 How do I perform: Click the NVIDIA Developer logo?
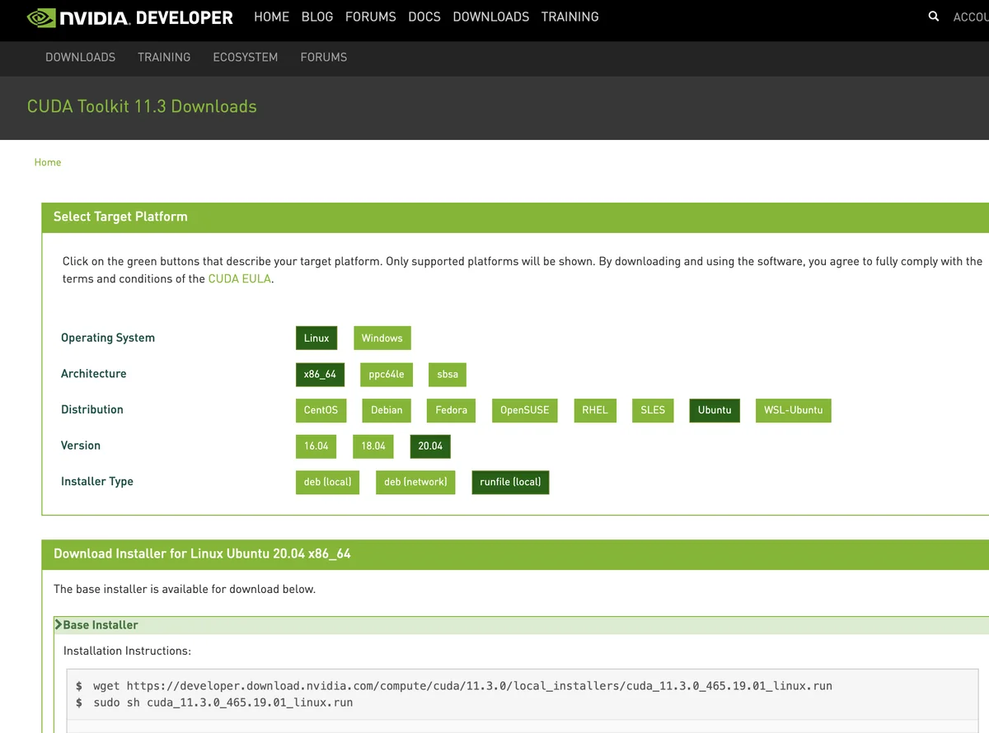click(130, 16)
